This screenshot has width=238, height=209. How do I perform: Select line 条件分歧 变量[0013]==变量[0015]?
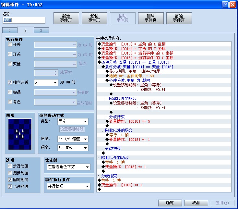click(x=164, y=62)
